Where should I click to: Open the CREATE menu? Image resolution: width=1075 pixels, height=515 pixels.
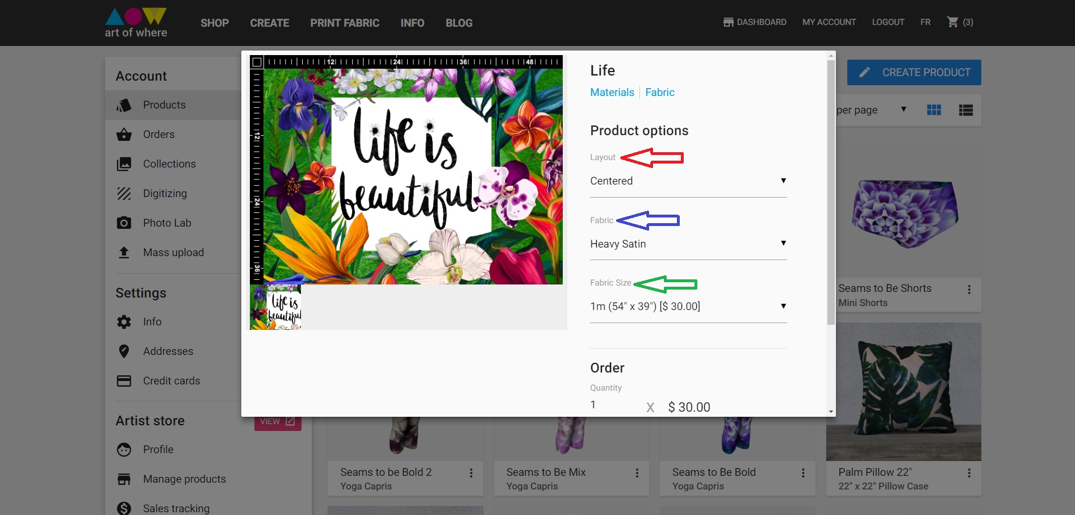click(x=270, y=23)
